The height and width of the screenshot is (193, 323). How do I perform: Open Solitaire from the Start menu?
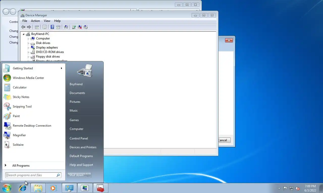coord(33,145)
